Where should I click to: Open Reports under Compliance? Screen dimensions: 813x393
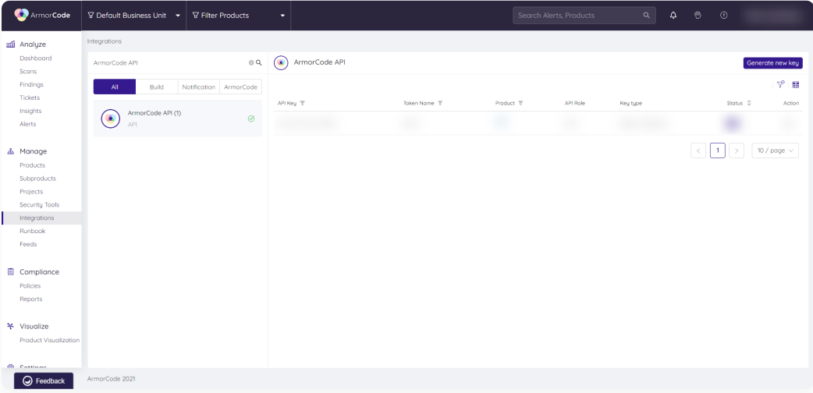pos(31,299)
